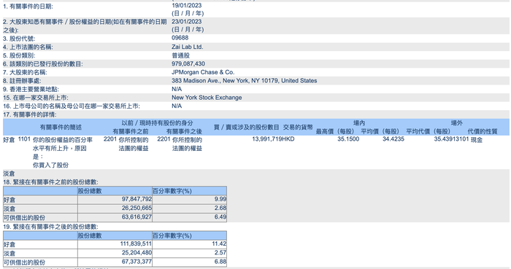Click long position total 111,839,511 after event
Image resolution: width=511 pixels, height=269 pixels.
pos(136,243)
